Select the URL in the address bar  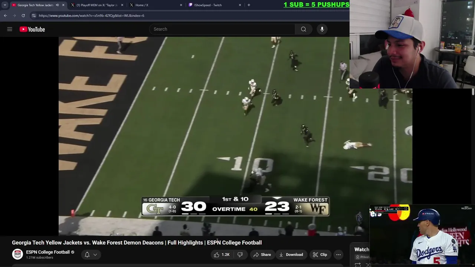pyautogui.click(x=91, y=16)
